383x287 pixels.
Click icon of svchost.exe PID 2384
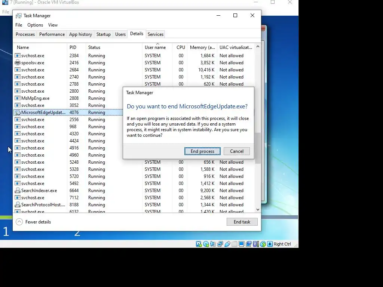17,56
